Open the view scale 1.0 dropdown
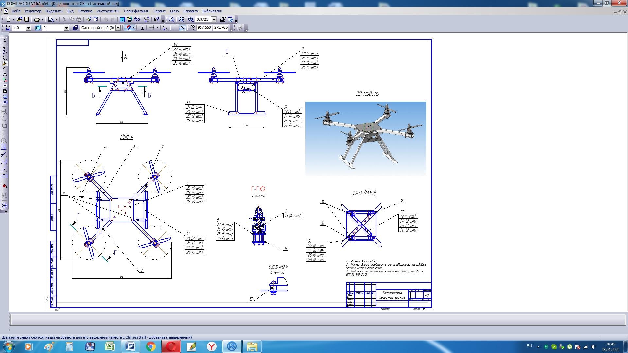Image resolution: width=628 pixels, height=353 pixels. tap(28, 28)
